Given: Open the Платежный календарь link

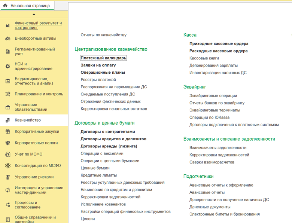Looking at the screenshot, I should click(x=103, y=58).
